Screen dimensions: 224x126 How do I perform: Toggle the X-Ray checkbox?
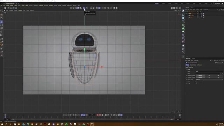point(196,83)
